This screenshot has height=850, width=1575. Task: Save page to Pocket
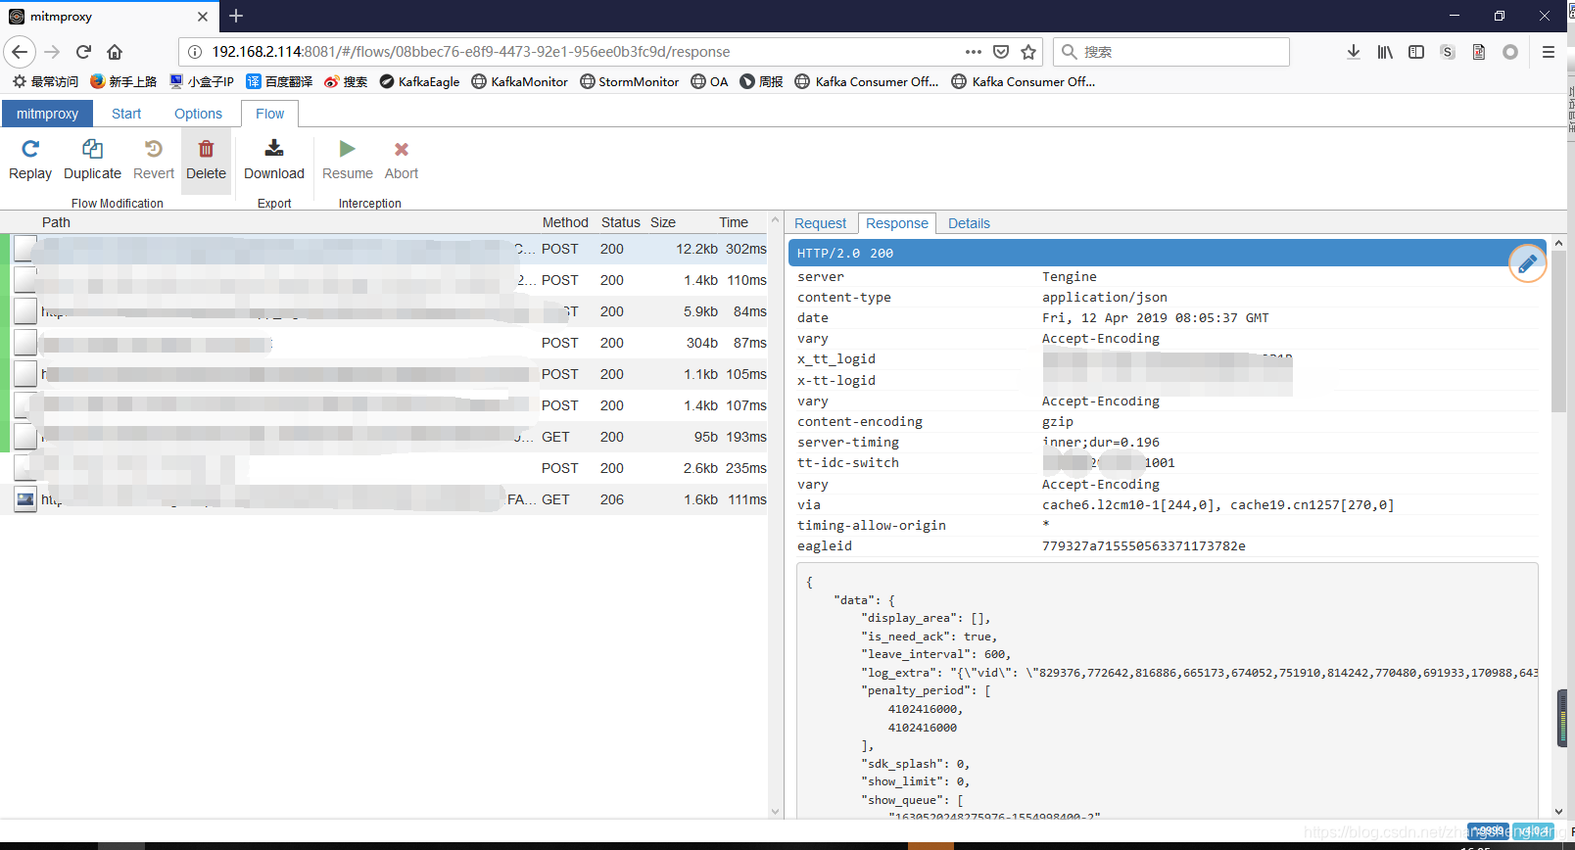[x=1001, y=52]
